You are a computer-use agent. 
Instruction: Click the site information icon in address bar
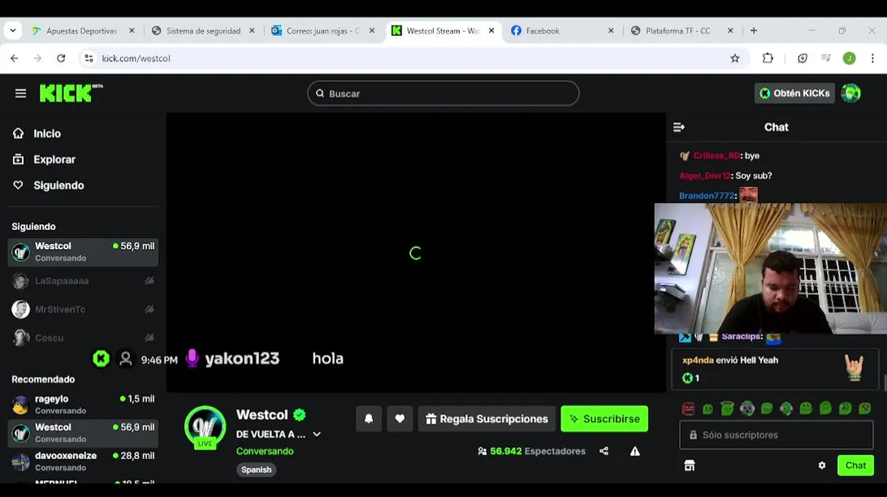tap(88, 59)
